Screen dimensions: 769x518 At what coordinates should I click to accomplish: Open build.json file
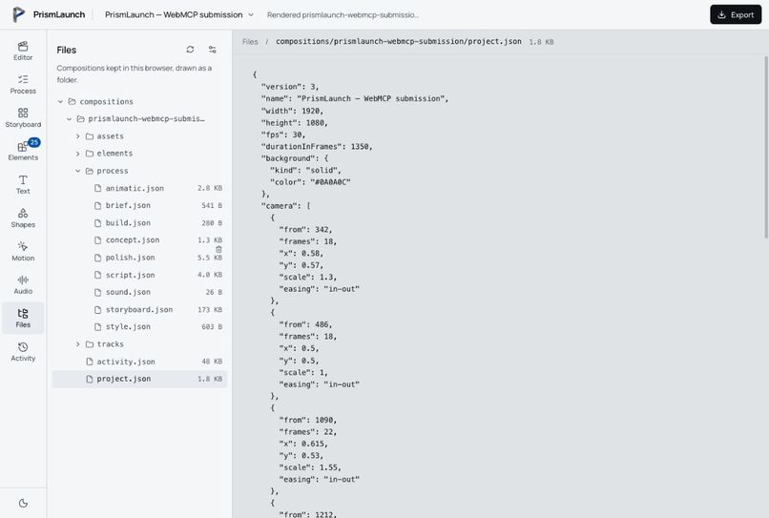(139, 222)
